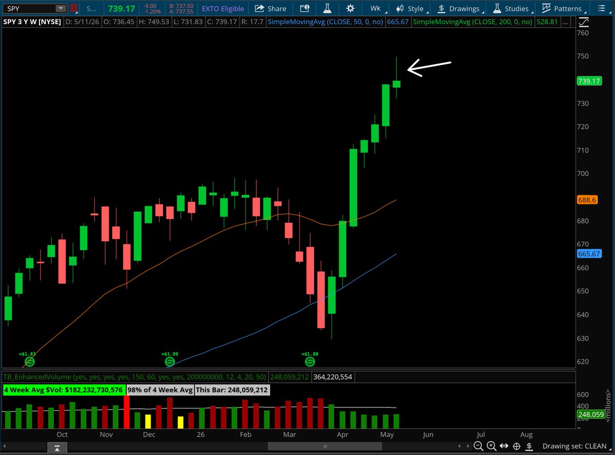Click the dollar sign price icon at bottom
This screenshot has width=615, height=455.
tap(529, 446)
